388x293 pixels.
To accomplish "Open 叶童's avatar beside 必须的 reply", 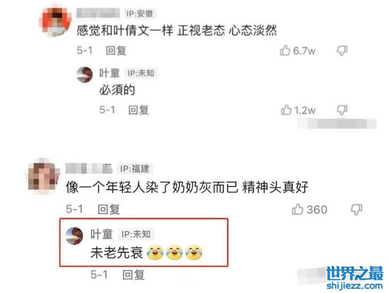I will coord(85,75).
